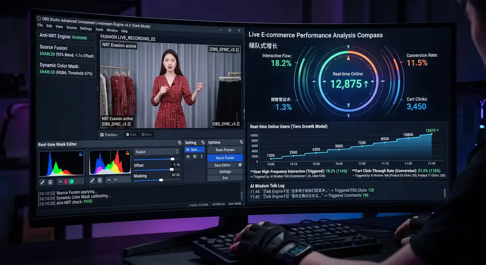Click the trash icon below the orange-lock histogram
The height and width of the screenshot is (265, 486).
click(x=100, y=180)
